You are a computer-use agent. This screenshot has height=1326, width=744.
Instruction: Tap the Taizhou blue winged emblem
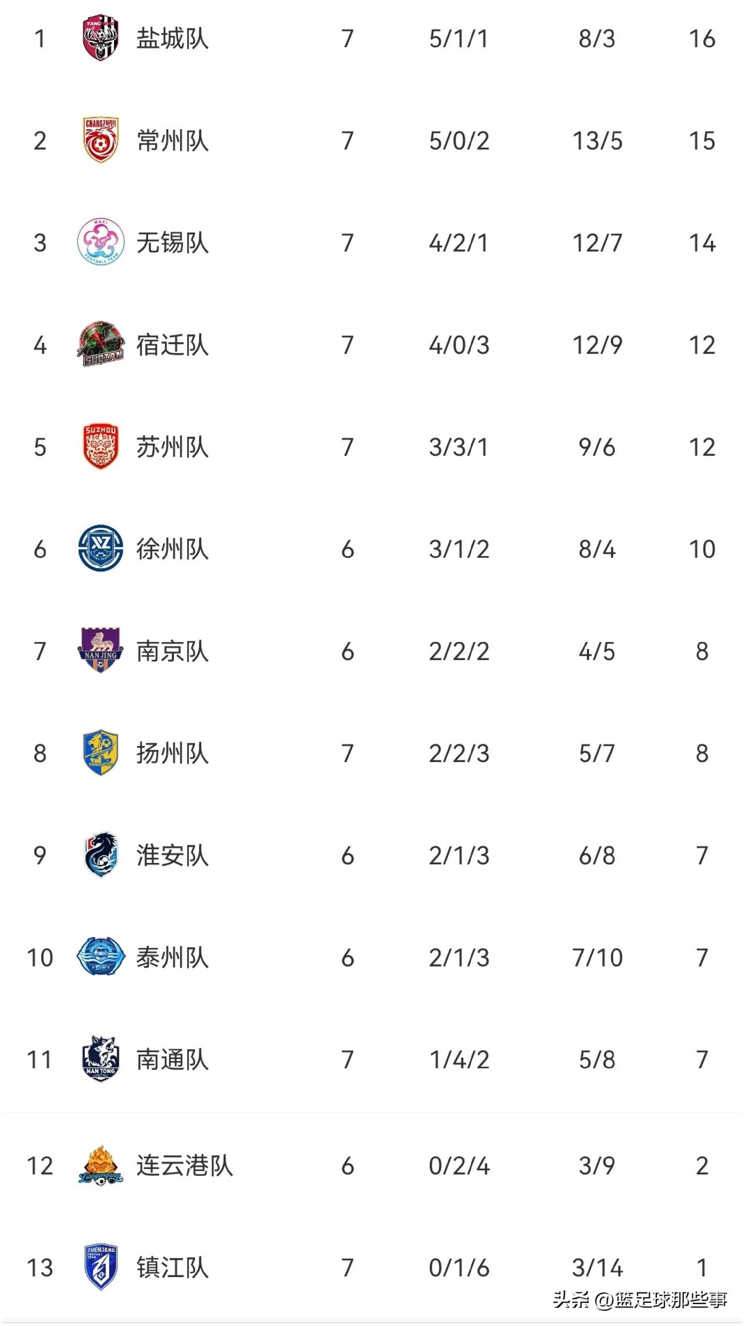coord(101,957)
